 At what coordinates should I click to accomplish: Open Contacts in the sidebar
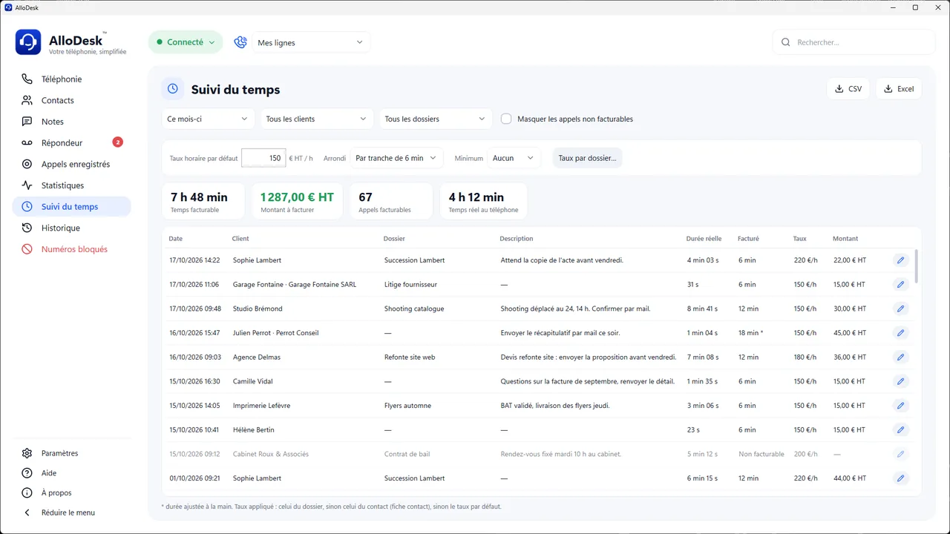click(x=71, y=100)
